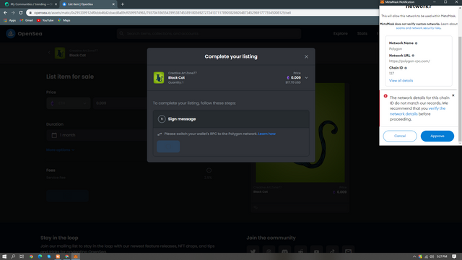
Task: Cancel the MetaMask network request
Action: (400, 136)
